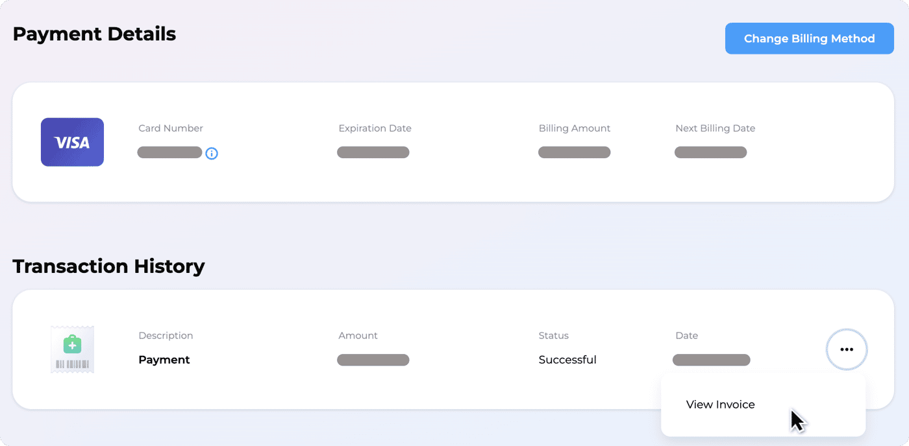Click the masked next billing date value

click(710, 152)
